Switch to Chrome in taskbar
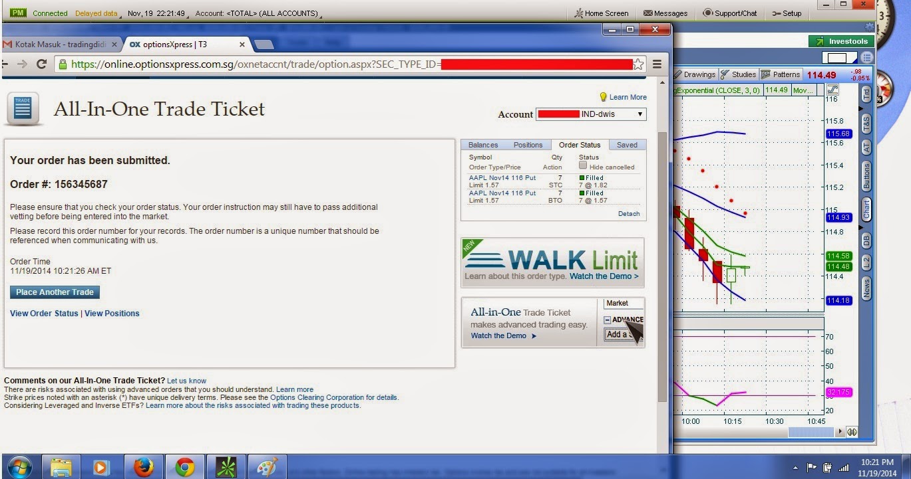Screen dimensions: 911x479 [184, 467]
